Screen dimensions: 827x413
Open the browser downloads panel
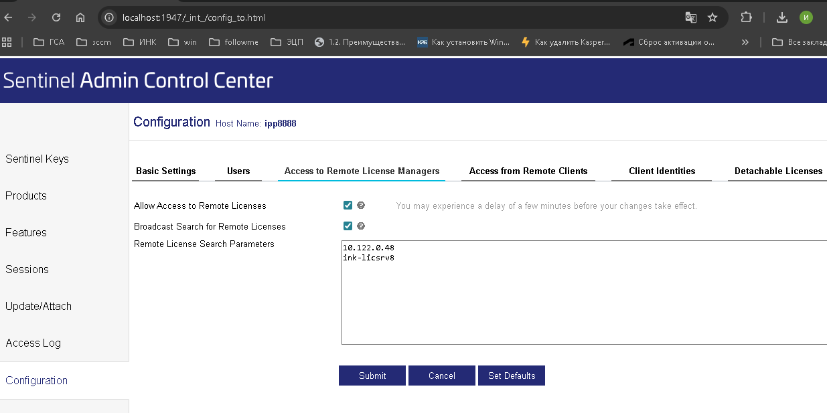tap(781, 17)
